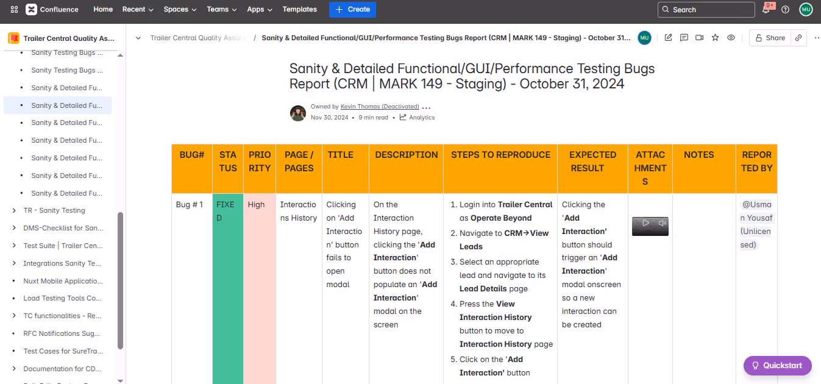Click the Share button
Screen dimensions: 821x384
(770, 38)
